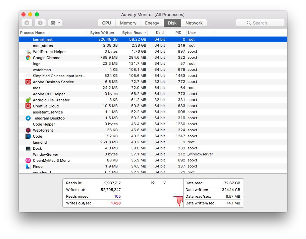The height and width of the screenshot is (239, 306).
Task: Click the Adobe Desktop Service icon
Action: [x=28, y=82]
